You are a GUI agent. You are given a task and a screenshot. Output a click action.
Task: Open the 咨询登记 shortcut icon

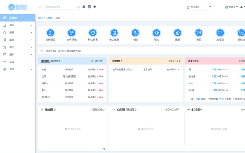(50, 33)
